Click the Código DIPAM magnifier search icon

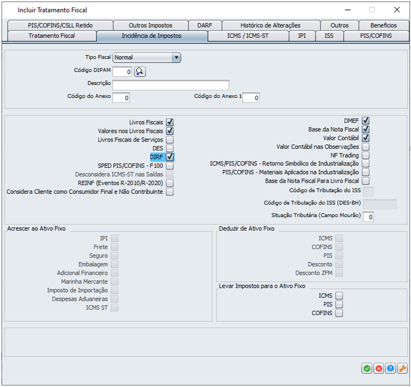140,71
